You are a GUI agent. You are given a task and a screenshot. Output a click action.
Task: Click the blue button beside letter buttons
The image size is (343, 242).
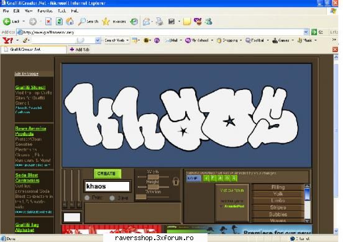194,178
